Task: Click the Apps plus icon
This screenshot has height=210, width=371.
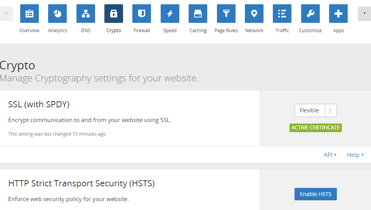Action: [x=338, y=14]
